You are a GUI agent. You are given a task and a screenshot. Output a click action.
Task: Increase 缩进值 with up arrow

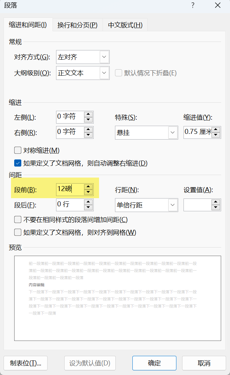click(216, 129)
